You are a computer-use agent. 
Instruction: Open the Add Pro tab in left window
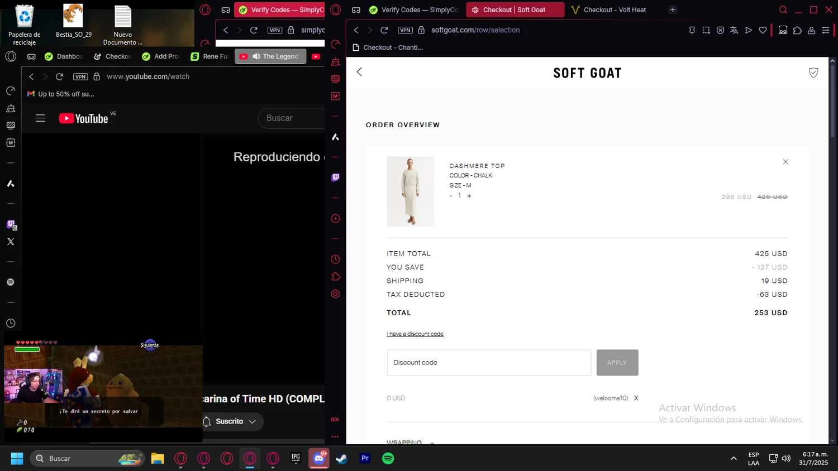click(x=161, y=56)
